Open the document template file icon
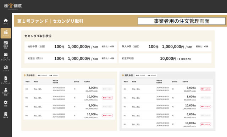 pyautogui.click(x=6, y=80)
